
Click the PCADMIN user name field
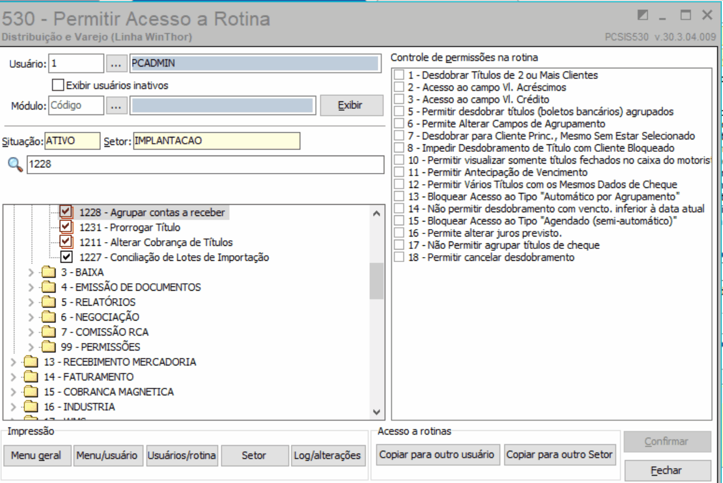[x=255, y=63]
